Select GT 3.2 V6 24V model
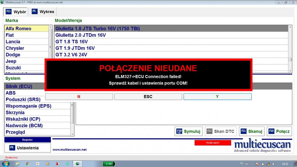297x167 pixels. tap(171, 55)
